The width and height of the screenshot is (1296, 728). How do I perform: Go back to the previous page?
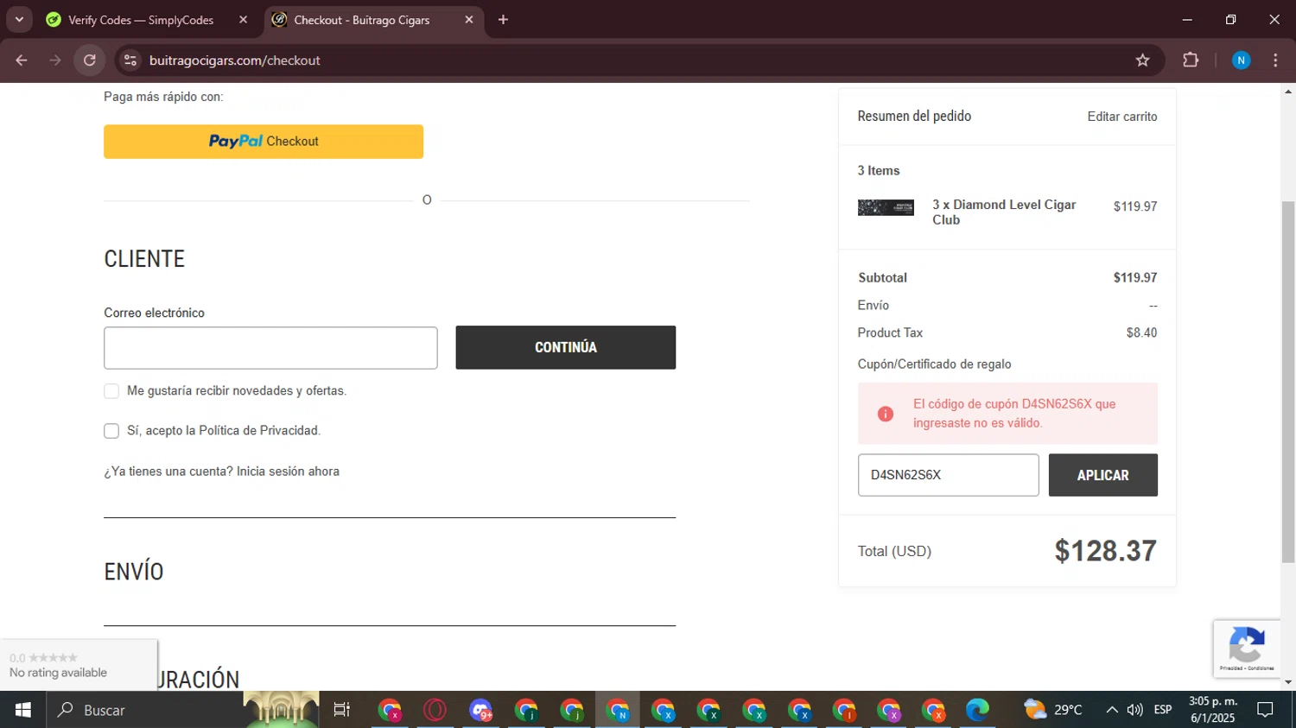22,60
